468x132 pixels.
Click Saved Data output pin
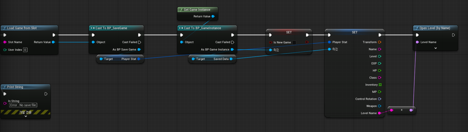coord(231,59)
